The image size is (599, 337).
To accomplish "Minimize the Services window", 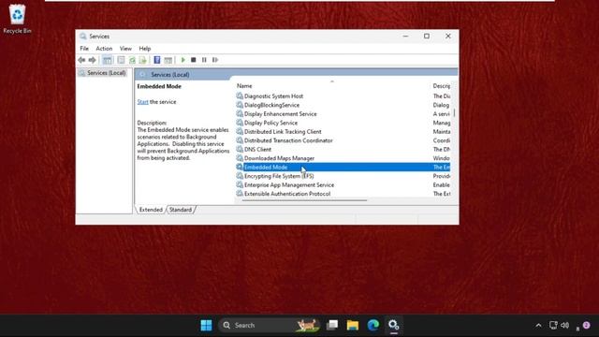I will [x=405, y=36].
